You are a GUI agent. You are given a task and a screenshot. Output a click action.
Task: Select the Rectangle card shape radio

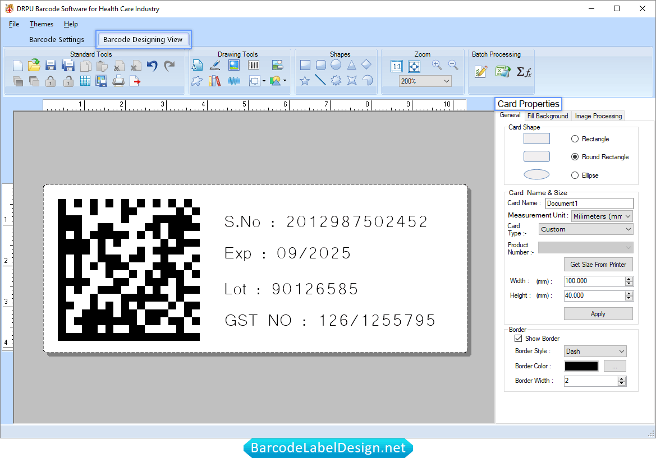[575, 138]
